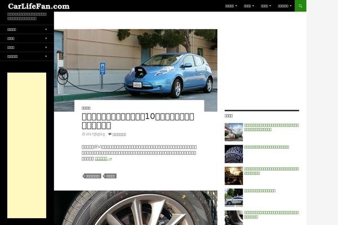Click the clock icon beside the 2017 date
Viewport: 338px width, 225px height.
tap(83, 134)
